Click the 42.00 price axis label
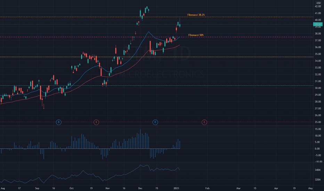Viewport: 324px width, 191px height. [x=318, y=6]
